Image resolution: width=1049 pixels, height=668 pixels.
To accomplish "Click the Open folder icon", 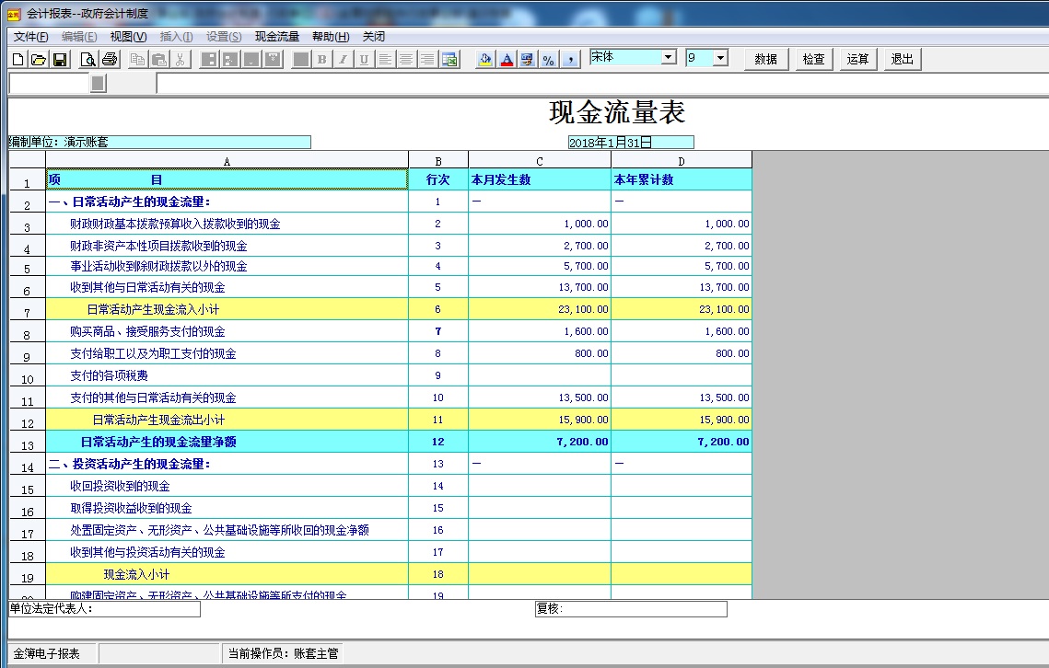I will (x=39, y=60).
